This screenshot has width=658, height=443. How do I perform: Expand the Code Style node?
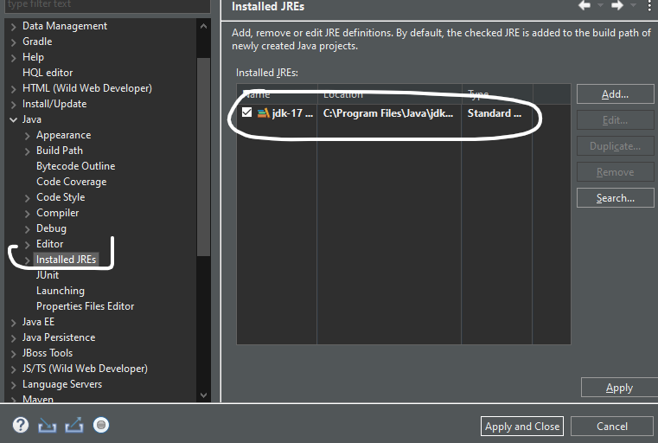click(x=28, y=197)
